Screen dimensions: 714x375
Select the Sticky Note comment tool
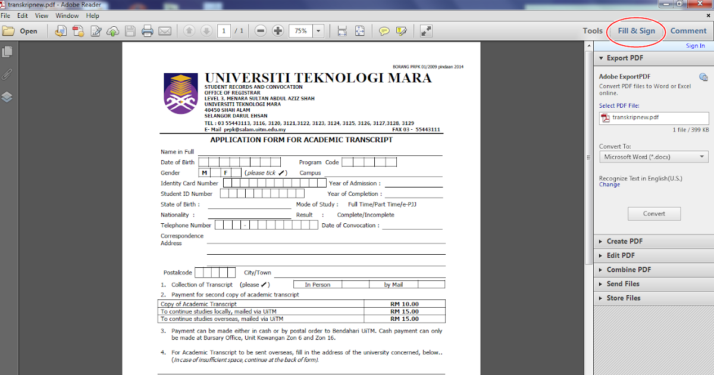click(384, 30)
